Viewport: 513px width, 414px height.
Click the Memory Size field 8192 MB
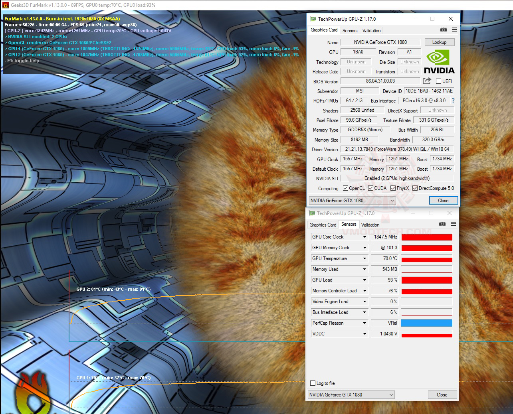pyautogui.click(x=359, y=140)
